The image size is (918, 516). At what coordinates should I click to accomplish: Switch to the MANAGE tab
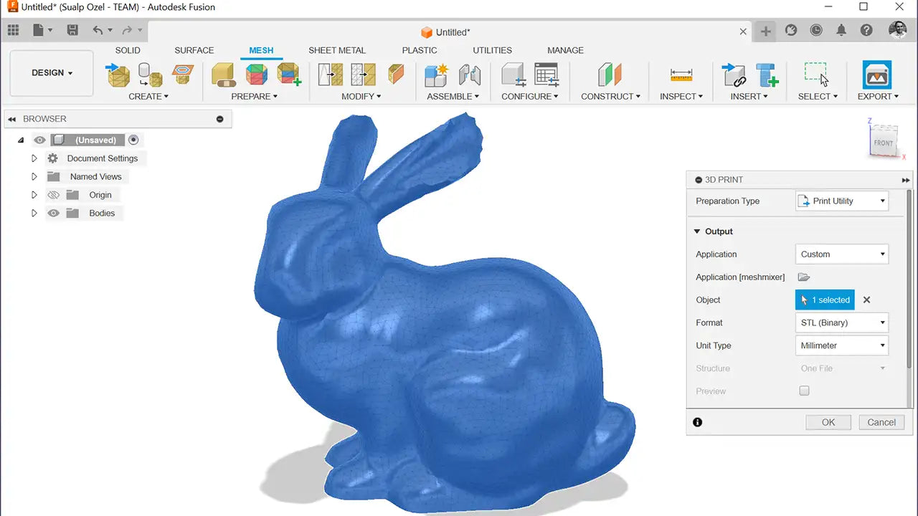click(x=565, y=50)
